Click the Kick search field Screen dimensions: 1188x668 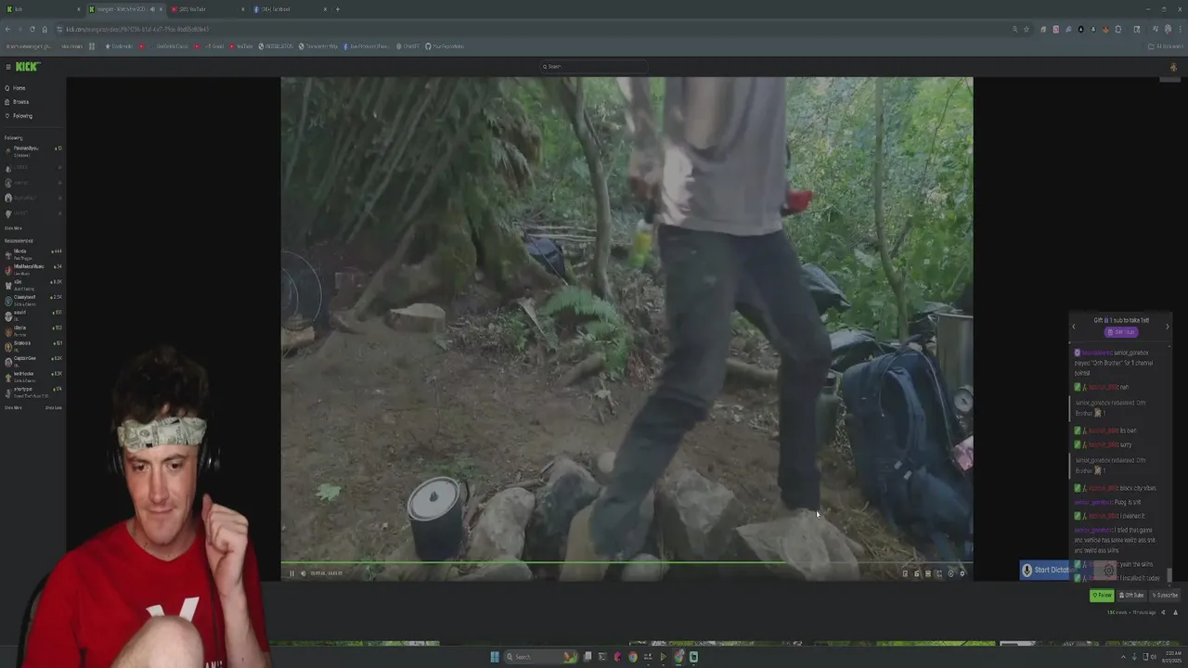(x=594, y=67)
